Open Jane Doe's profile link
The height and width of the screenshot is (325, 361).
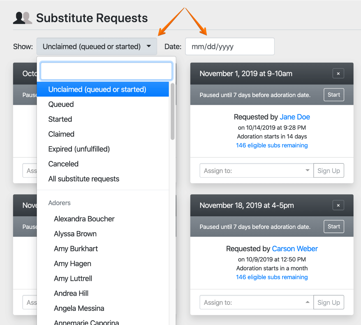point(295,117)
